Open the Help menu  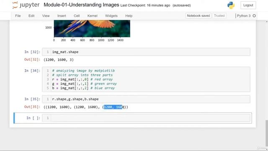coord(129,16)
